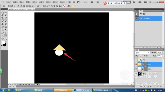Click the 形状 2 layer vector mask thumbnail
The width and height of the screenshot is (165, 92).
145,69
